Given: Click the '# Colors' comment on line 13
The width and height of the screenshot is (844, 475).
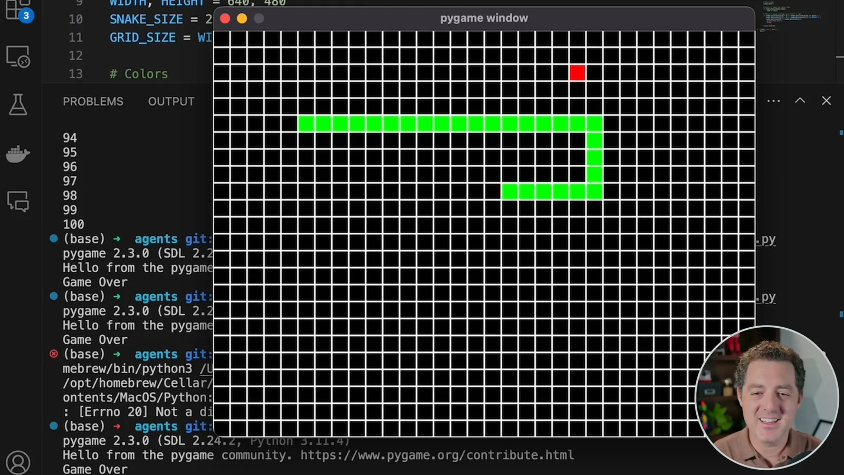Looking at the screenshot, I should tap(139, 74).
